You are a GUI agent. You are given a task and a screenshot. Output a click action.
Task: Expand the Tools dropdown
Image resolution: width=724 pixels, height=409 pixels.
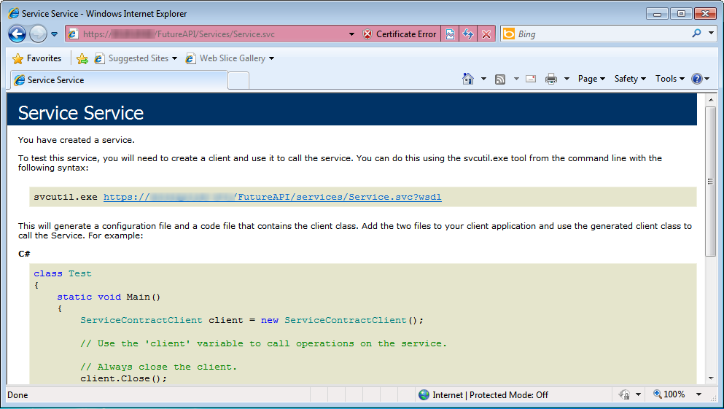(669, 79)
